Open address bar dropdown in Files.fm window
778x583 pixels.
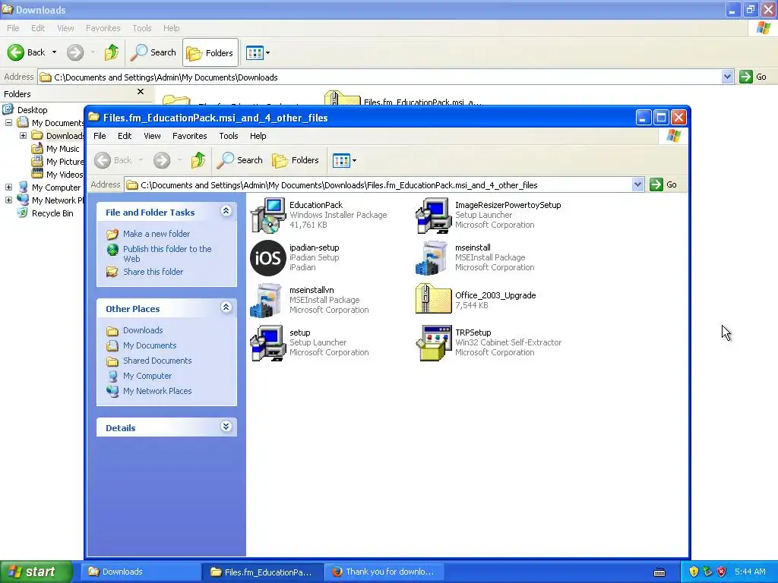pos(637,184)
